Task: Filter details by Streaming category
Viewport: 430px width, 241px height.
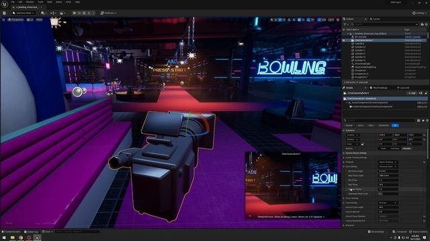Action: click(384, 125)
